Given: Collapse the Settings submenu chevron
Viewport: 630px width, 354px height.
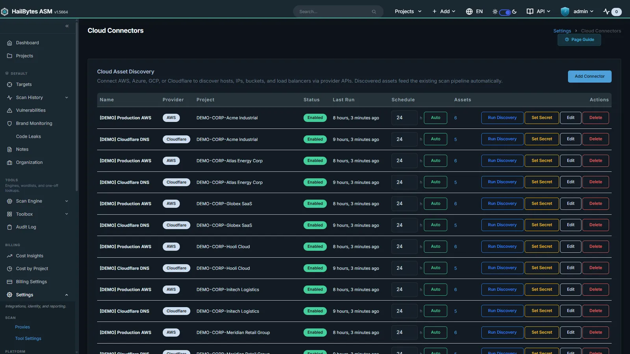Looking at the screenshot, I should tap(67, 295).
